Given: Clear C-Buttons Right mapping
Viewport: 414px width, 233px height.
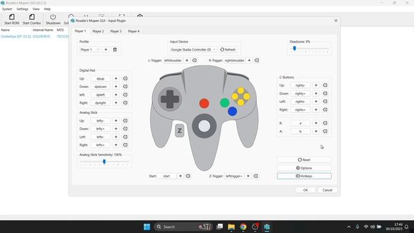Looking at the screenshot, I should coord(325,109).
